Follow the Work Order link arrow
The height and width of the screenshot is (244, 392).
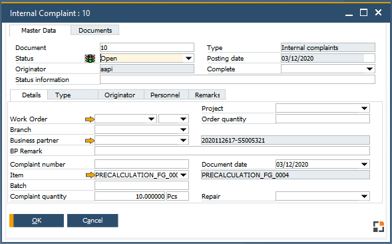click(90, 119)
